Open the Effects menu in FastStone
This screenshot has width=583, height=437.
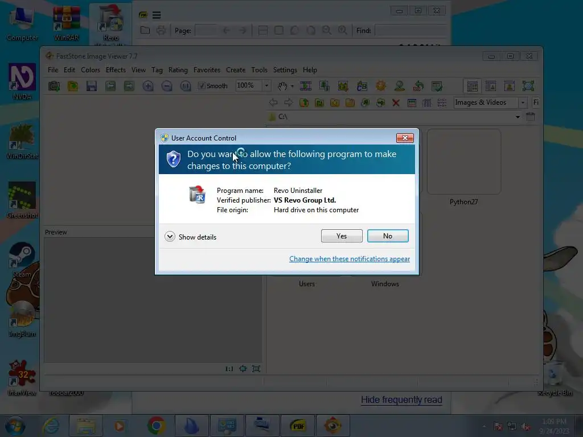pos(116,70)
